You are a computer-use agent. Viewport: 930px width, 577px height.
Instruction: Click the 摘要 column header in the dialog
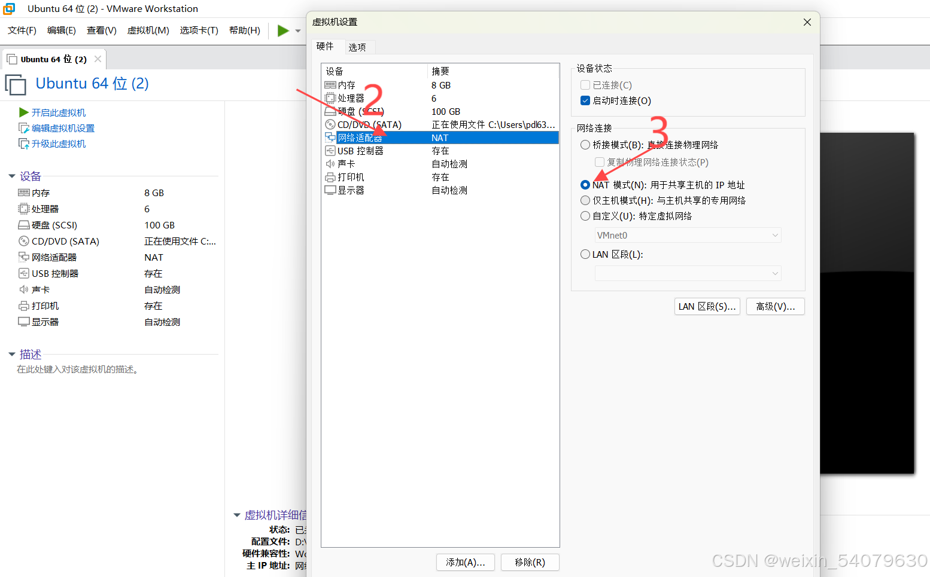point(493,71)
